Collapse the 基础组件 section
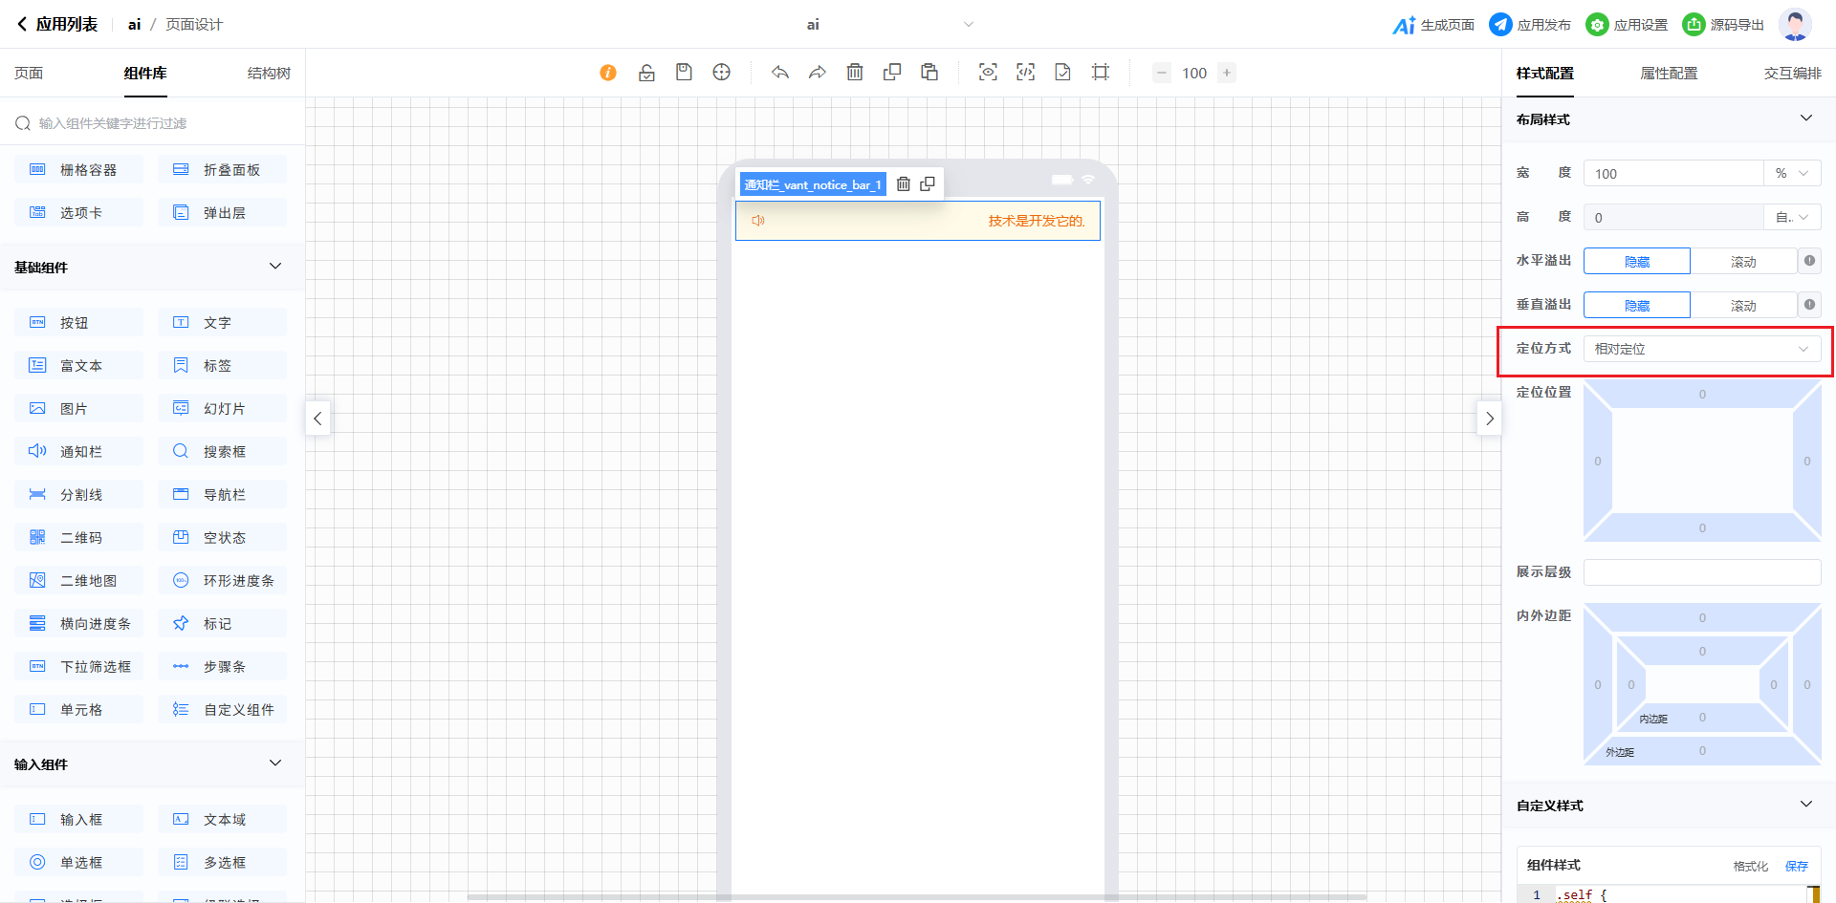Viewport: 1836px width, 903px height. pyautogui.click(x=275, y=267)
